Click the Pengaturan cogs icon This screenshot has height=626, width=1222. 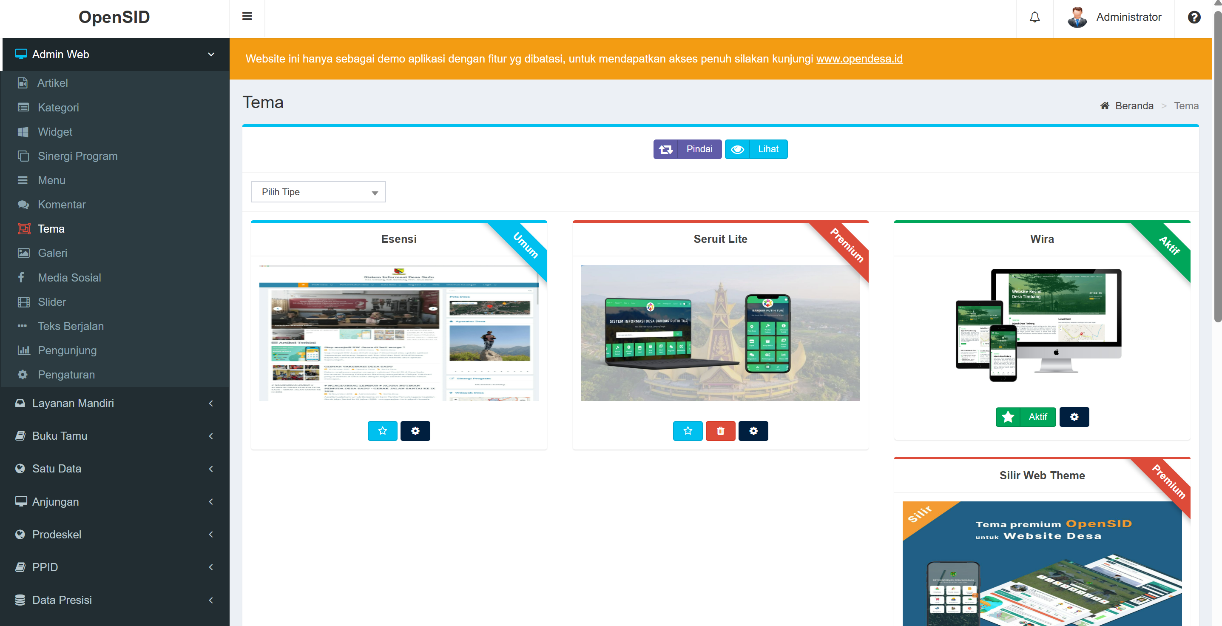point(22,375)
